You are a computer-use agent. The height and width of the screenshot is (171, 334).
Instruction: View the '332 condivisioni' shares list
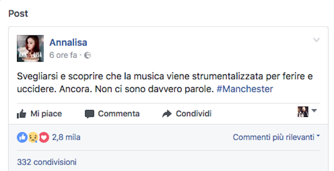pyautogui.click(x=47, y=162)
